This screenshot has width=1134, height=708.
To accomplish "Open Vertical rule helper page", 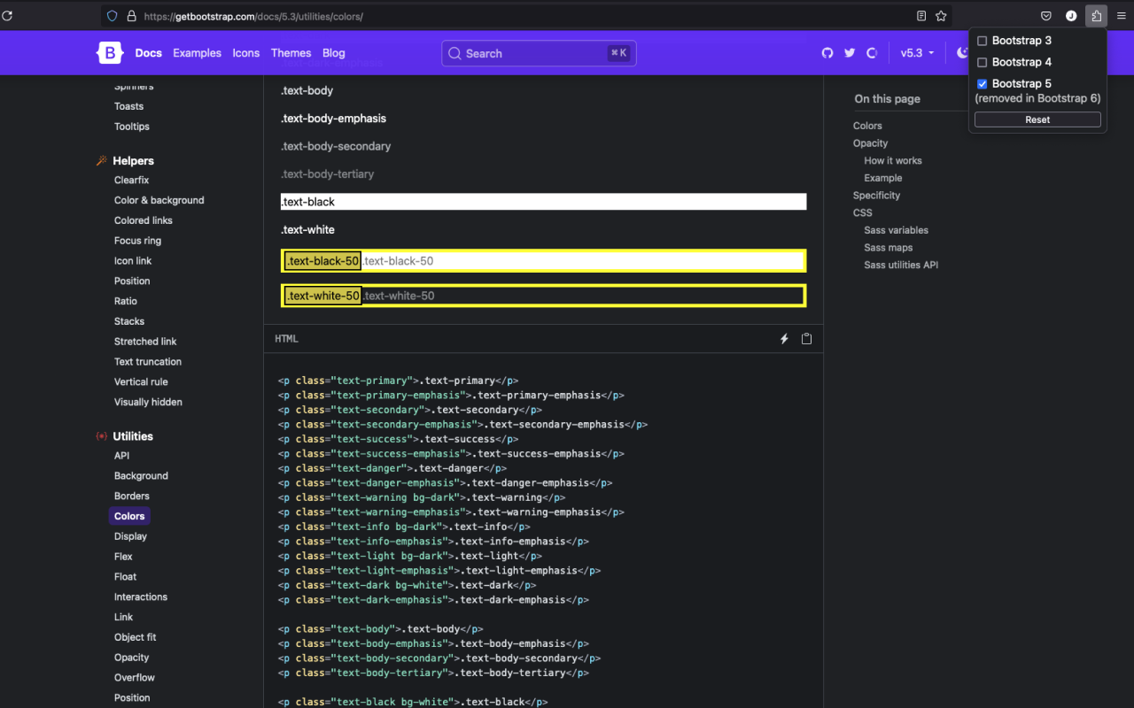I will [x=141, y=382].
